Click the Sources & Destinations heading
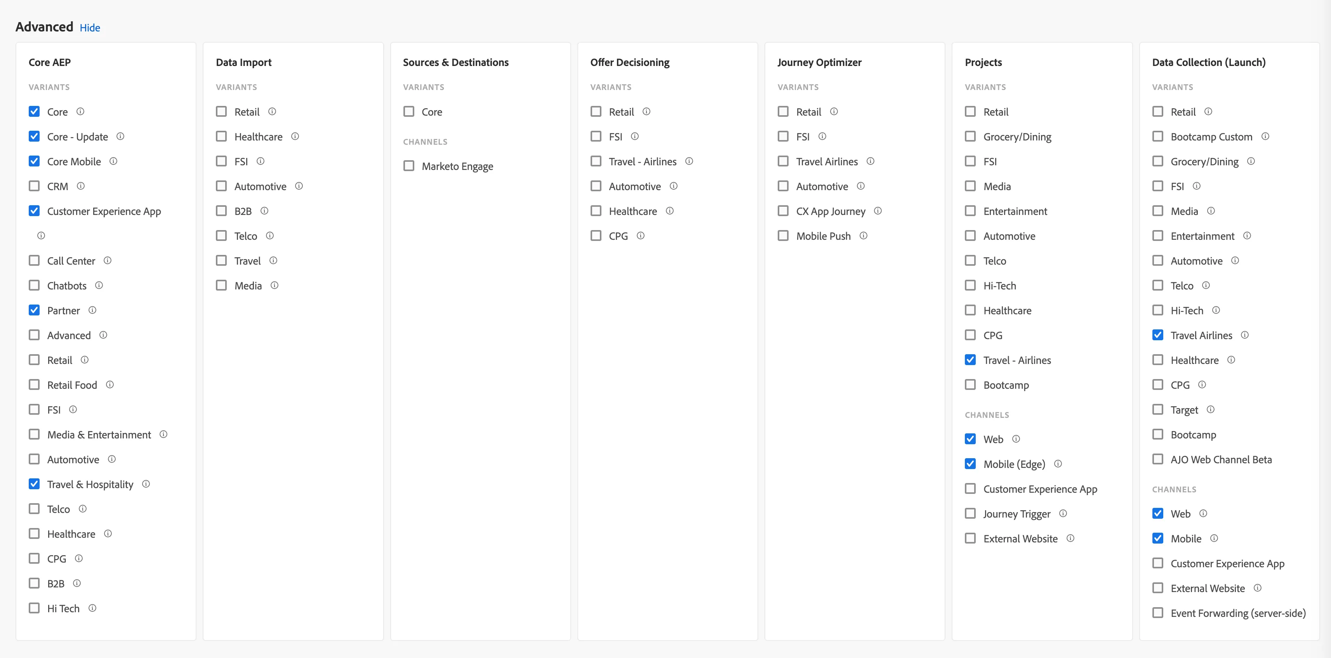The image size is (1331, 658). [456, 62]
